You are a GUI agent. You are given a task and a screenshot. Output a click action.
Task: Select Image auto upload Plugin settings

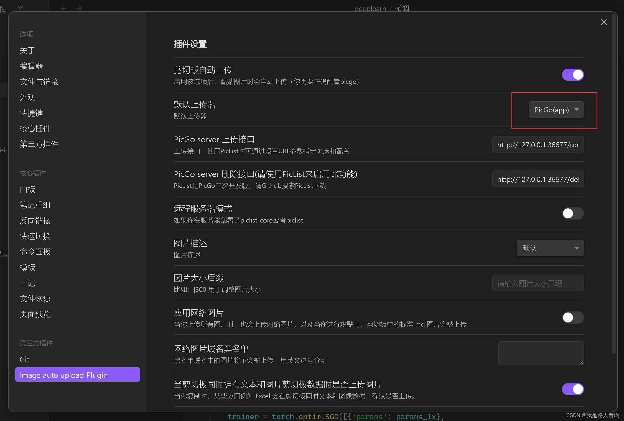click(78, 375)
